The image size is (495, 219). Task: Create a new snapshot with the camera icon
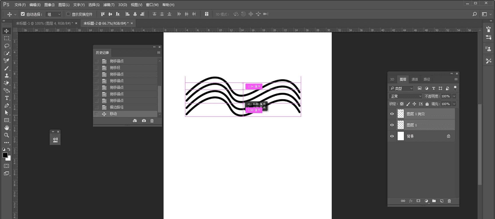tap(144, 121)
